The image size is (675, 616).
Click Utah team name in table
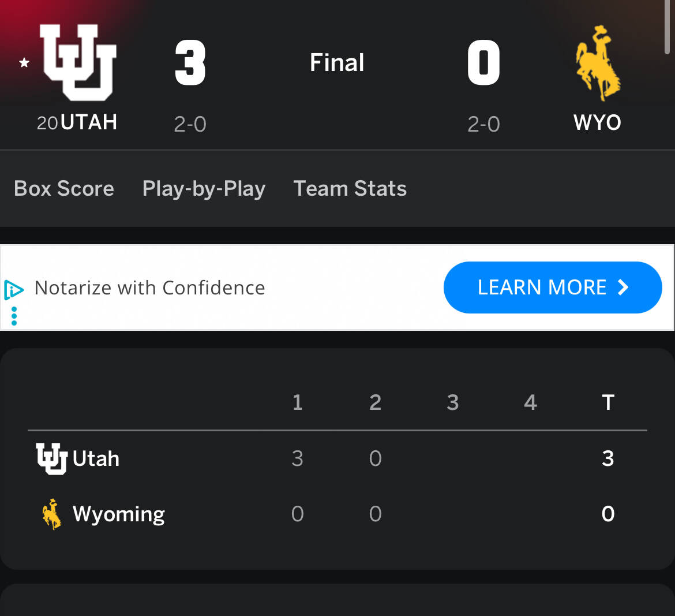[x=96, y=459]
